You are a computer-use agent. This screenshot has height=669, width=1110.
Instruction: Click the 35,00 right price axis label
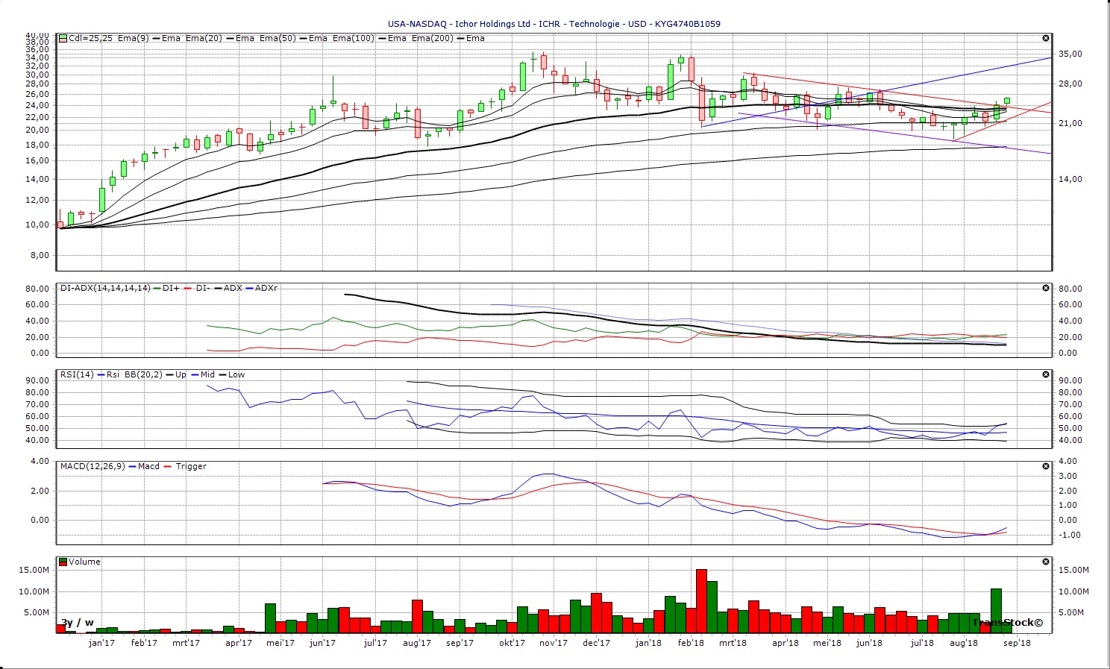pyautogui.click(x=1070, y=54)
